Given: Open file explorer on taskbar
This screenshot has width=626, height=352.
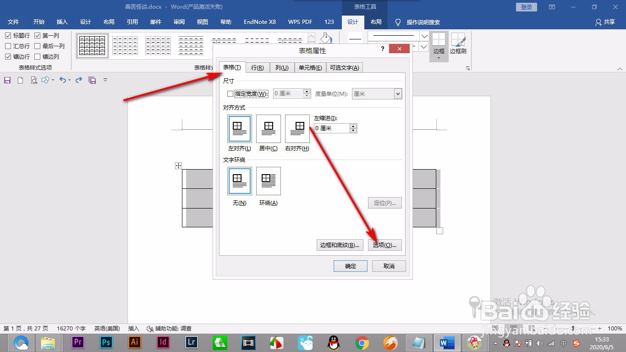Looking at the screenshot, I should (x=48, y=342).
